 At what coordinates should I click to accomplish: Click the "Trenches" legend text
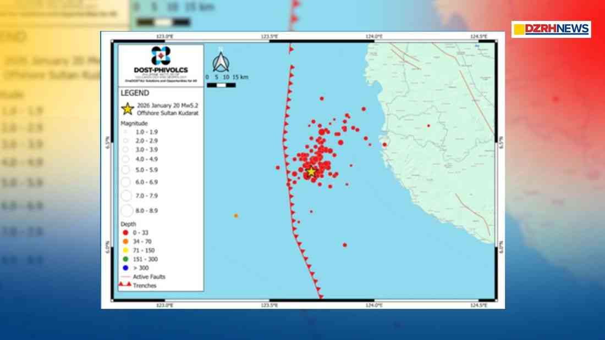[x=145, y=286]
